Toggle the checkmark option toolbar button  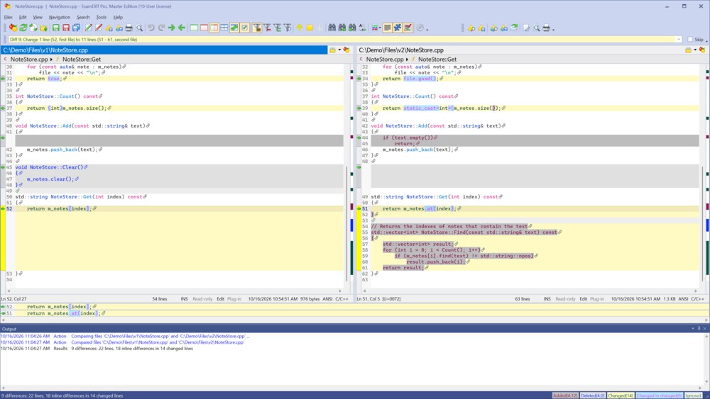click(244, 28)
